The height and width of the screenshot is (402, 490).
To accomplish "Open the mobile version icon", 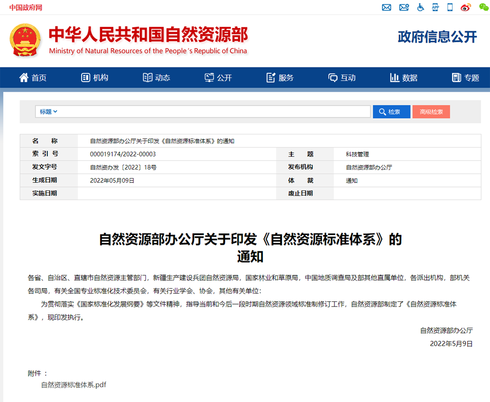I will click(450, 7).
